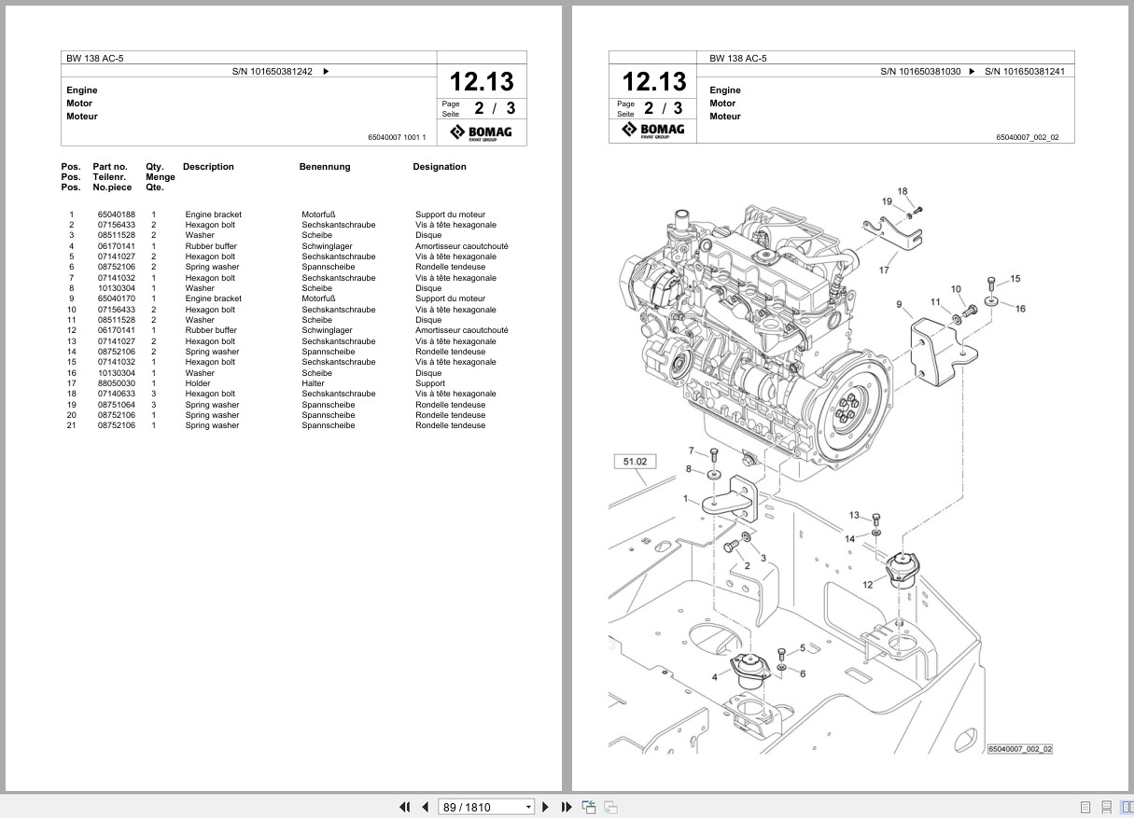Click callout number 9 in the diagram
The image size is (1134, 818).
pos(898,304)
